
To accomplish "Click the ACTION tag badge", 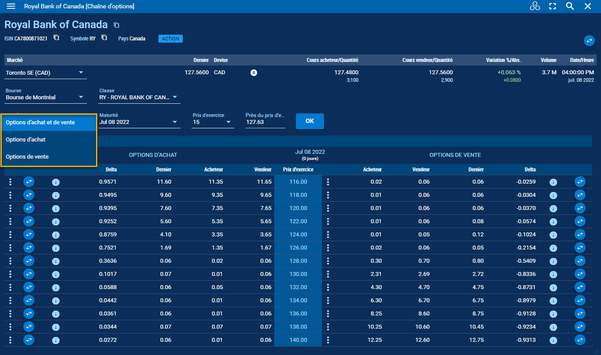I will pos(170,39).
